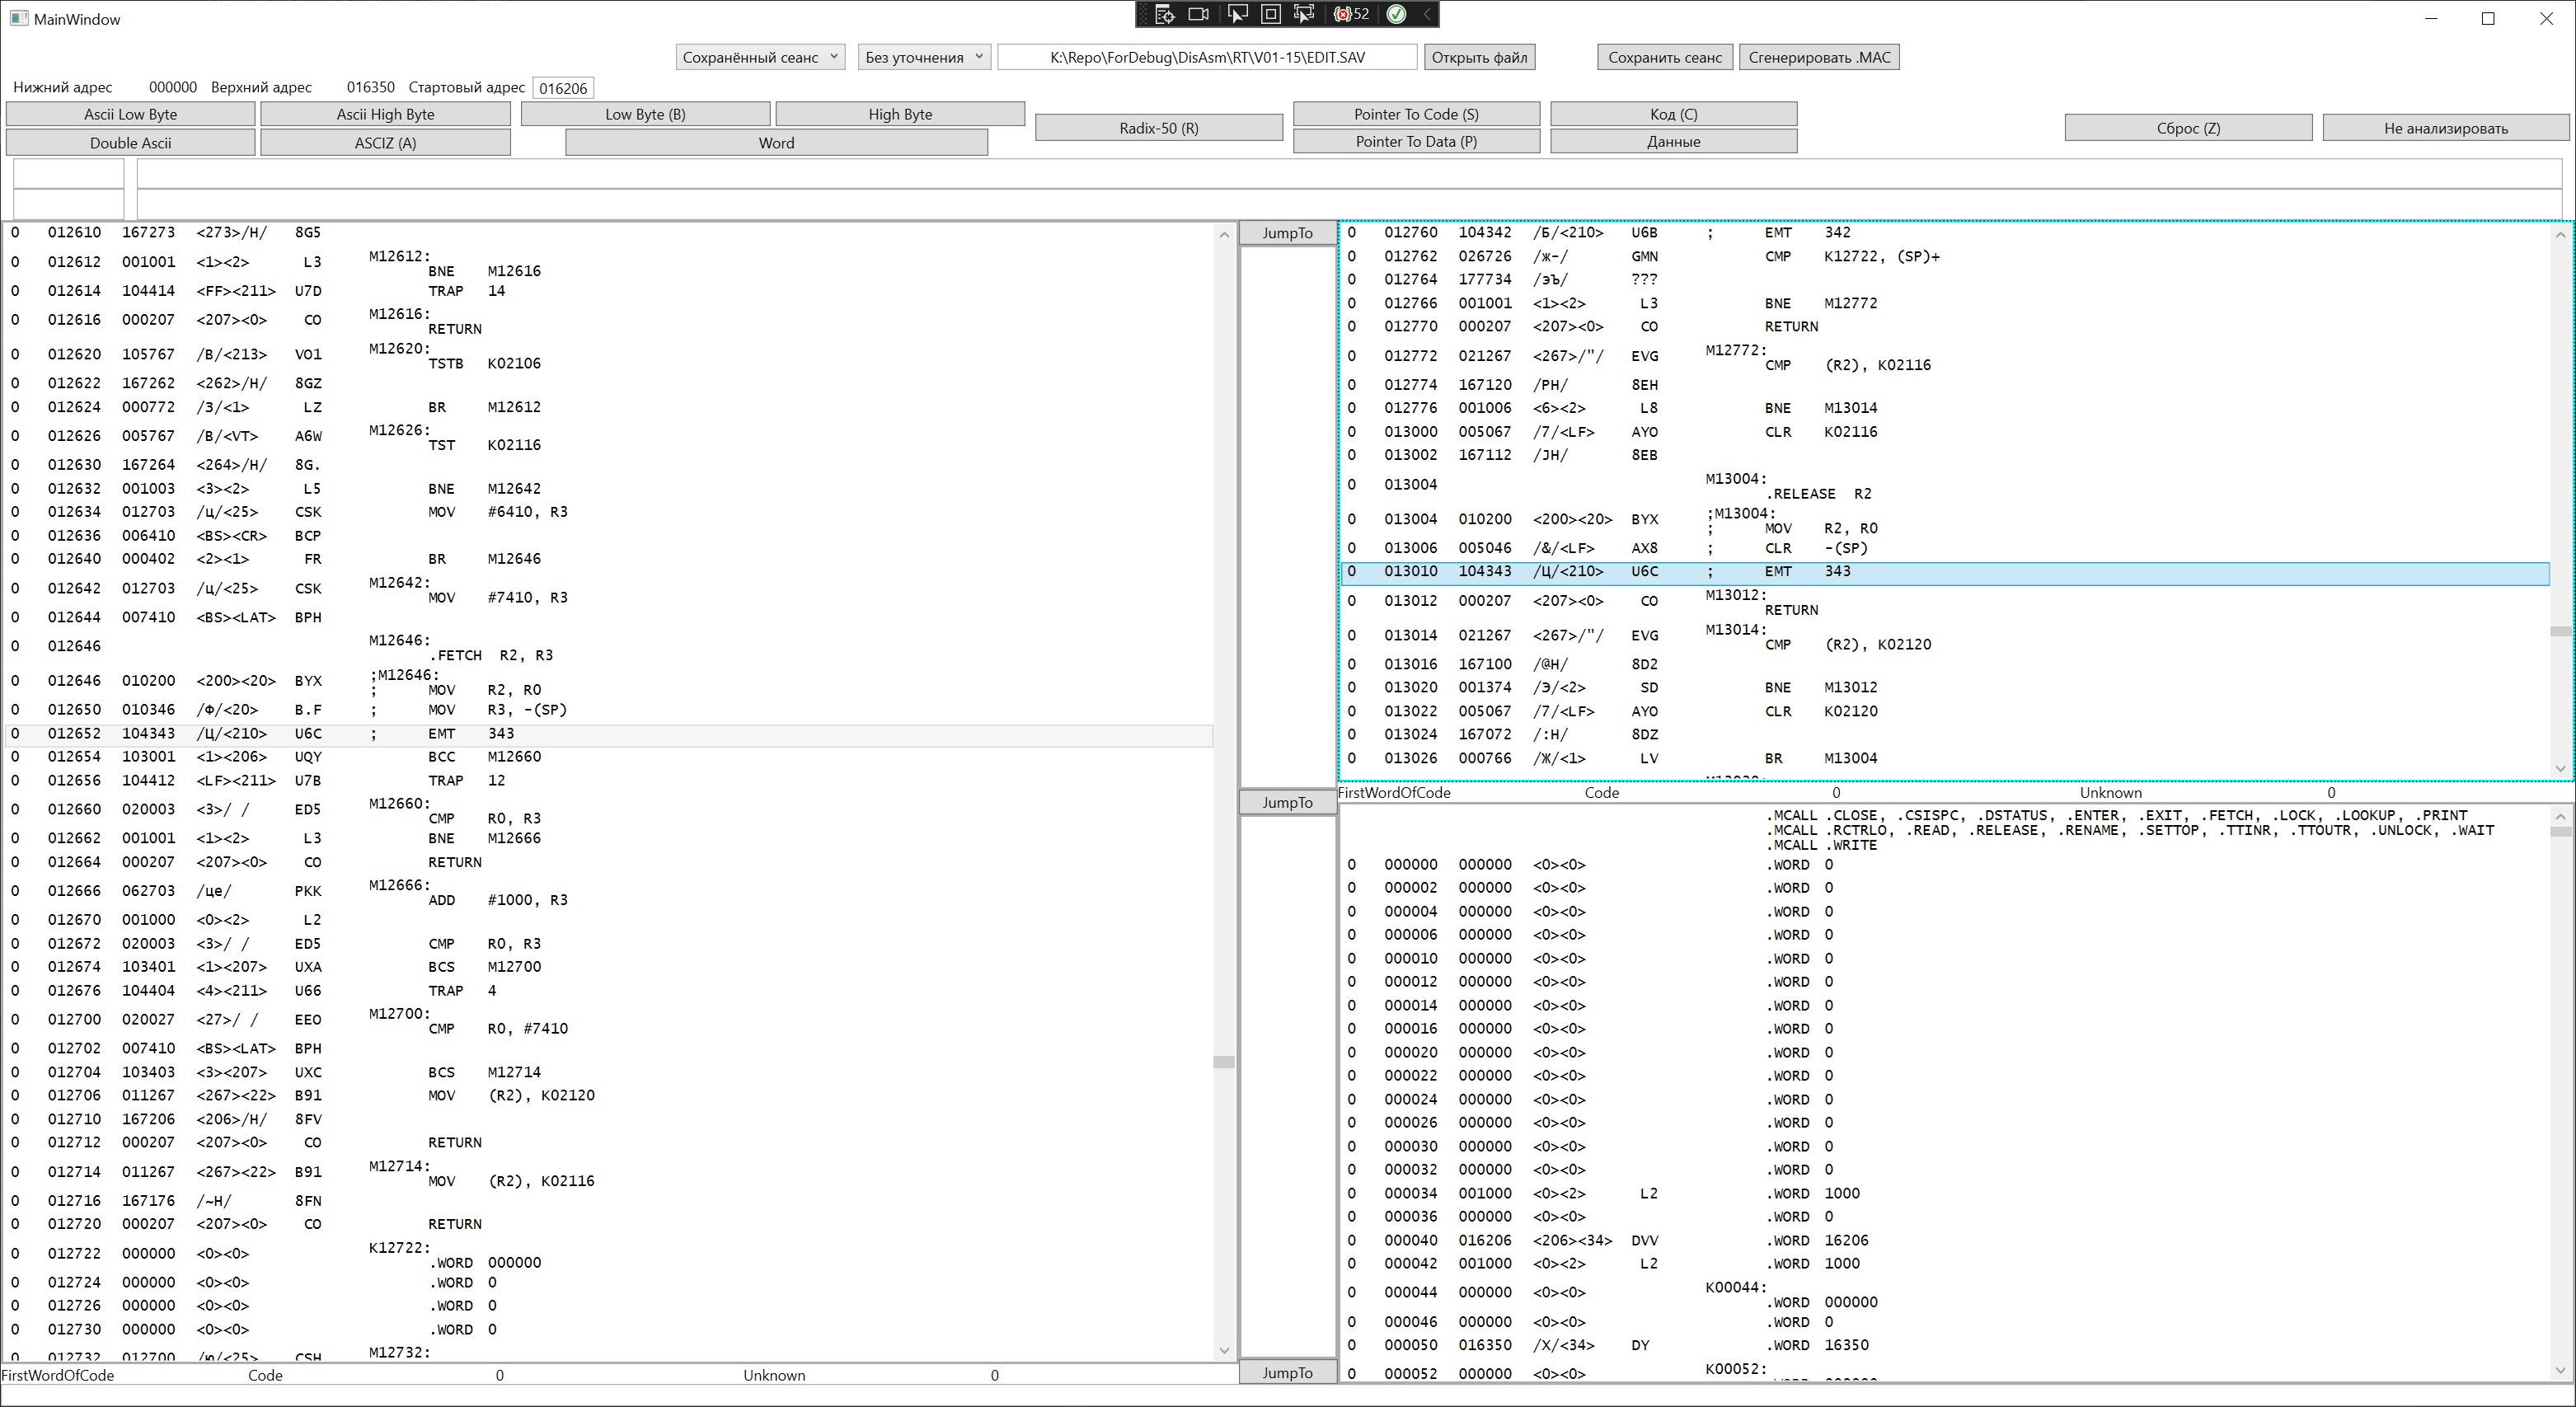Click the Открыть файл button
The image size is (2576, 1407).
click(1478, 57)
